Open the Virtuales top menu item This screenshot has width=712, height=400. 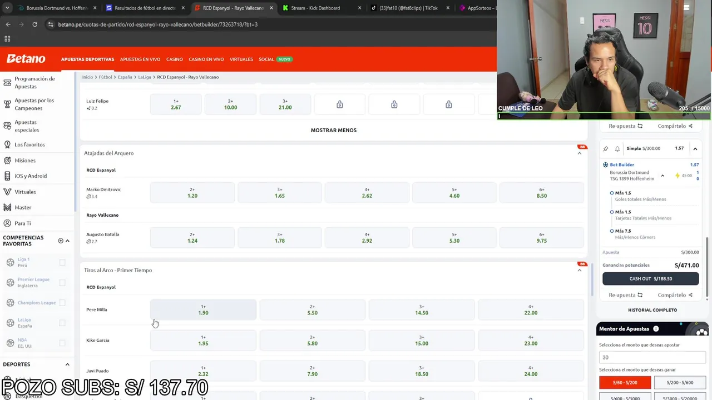tap(241, 59)
